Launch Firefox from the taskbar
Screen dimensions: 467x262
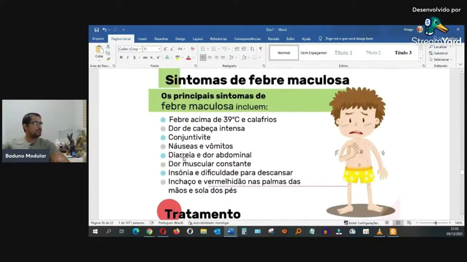pyautogui.click(x=177, y=231)
